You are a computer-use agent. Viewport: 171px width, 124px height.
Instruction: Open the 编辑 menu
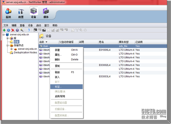tap(14, 26)
